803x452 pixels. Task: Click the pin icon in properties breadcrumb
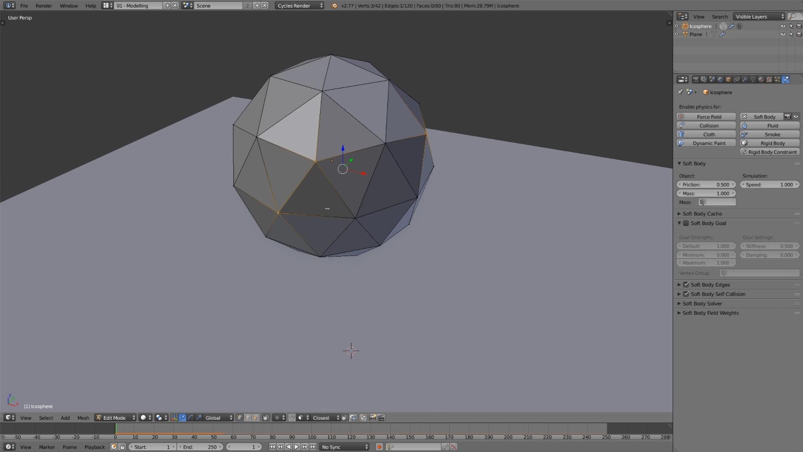coord(680,92)
